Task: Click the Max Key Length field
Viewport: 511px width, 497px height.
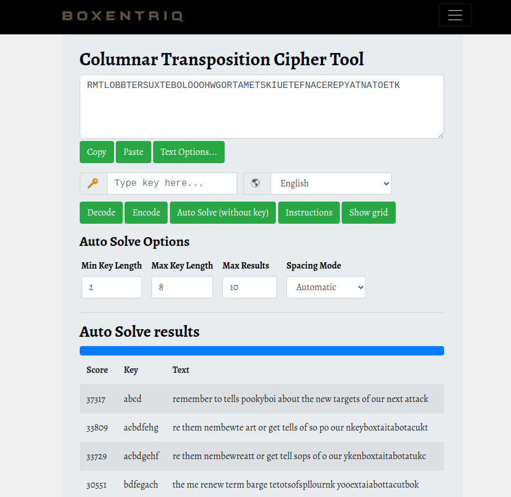Action: [182, 287]
